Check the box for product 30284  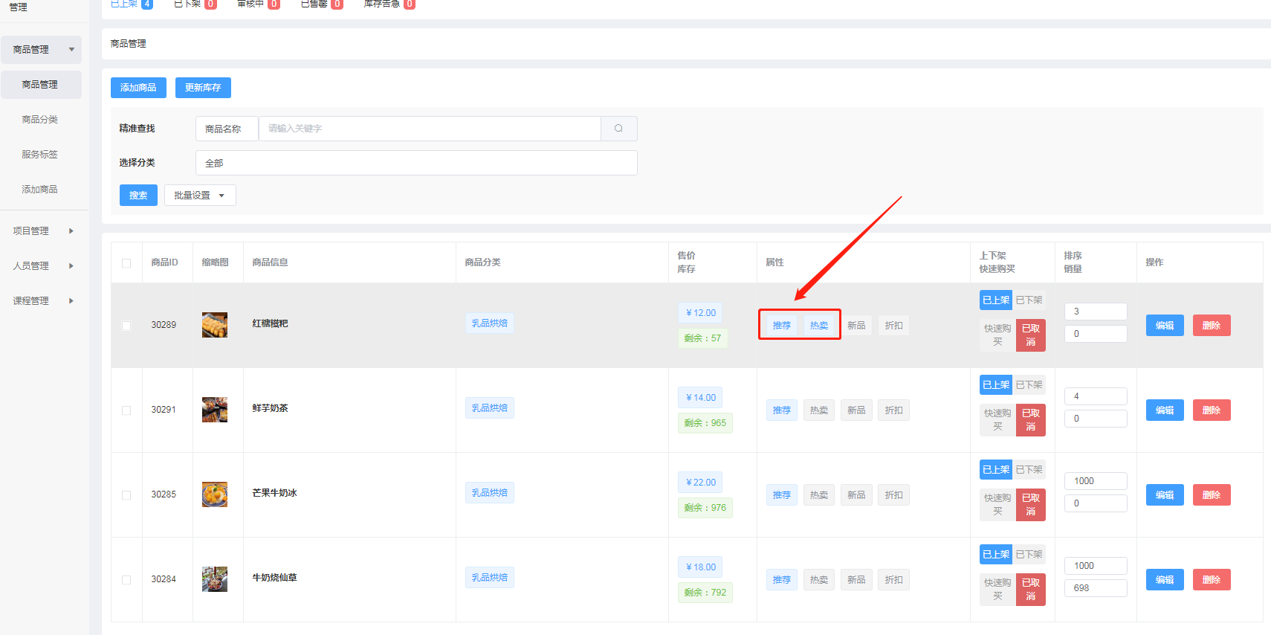pos(126,580)
